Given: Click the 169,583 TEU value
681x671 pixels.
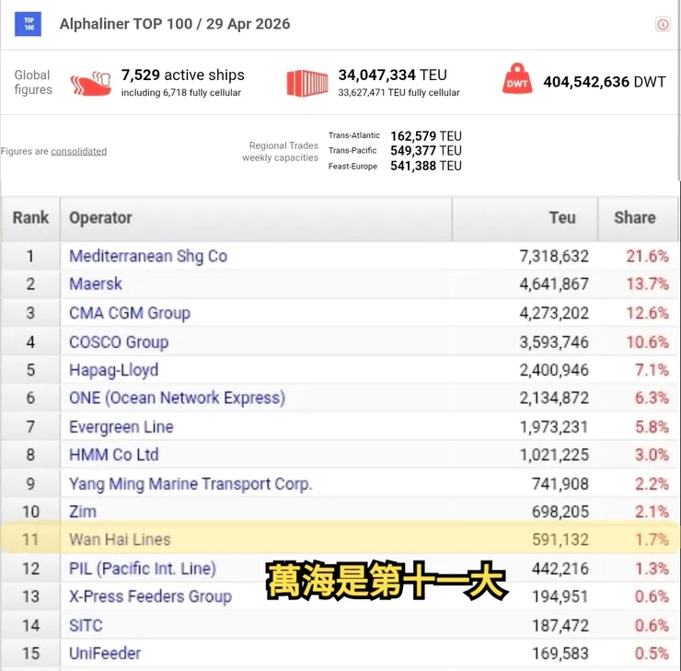Looking at the screenshot, I should tap(560, 654).
